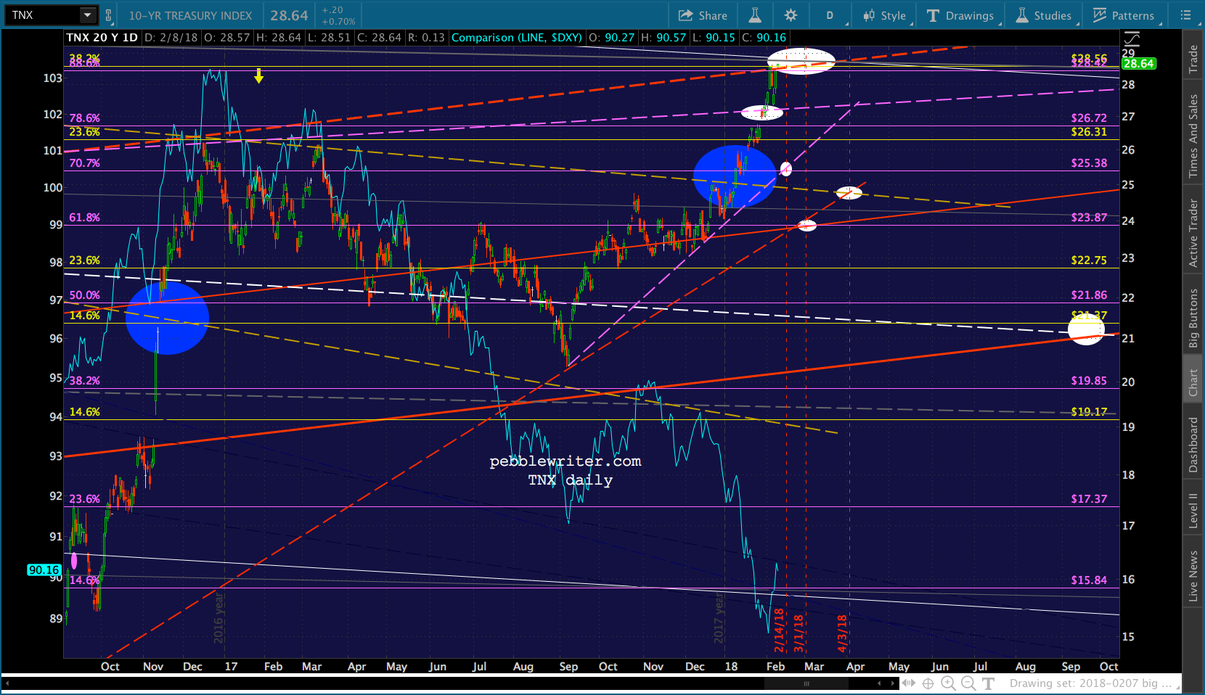
Task: Click the 50.0% retracement label
Action: click(85, 295)
